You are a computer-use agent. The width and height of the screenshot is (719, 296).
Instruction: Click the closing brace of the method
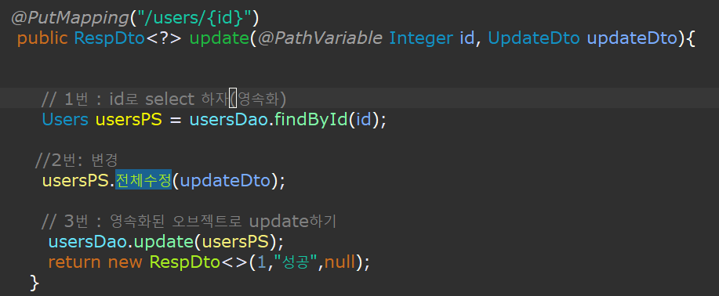(x=34, y=283)
